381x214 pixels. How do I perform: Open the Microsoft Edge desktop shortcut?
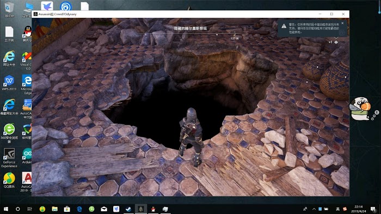[x=27, y=84]
